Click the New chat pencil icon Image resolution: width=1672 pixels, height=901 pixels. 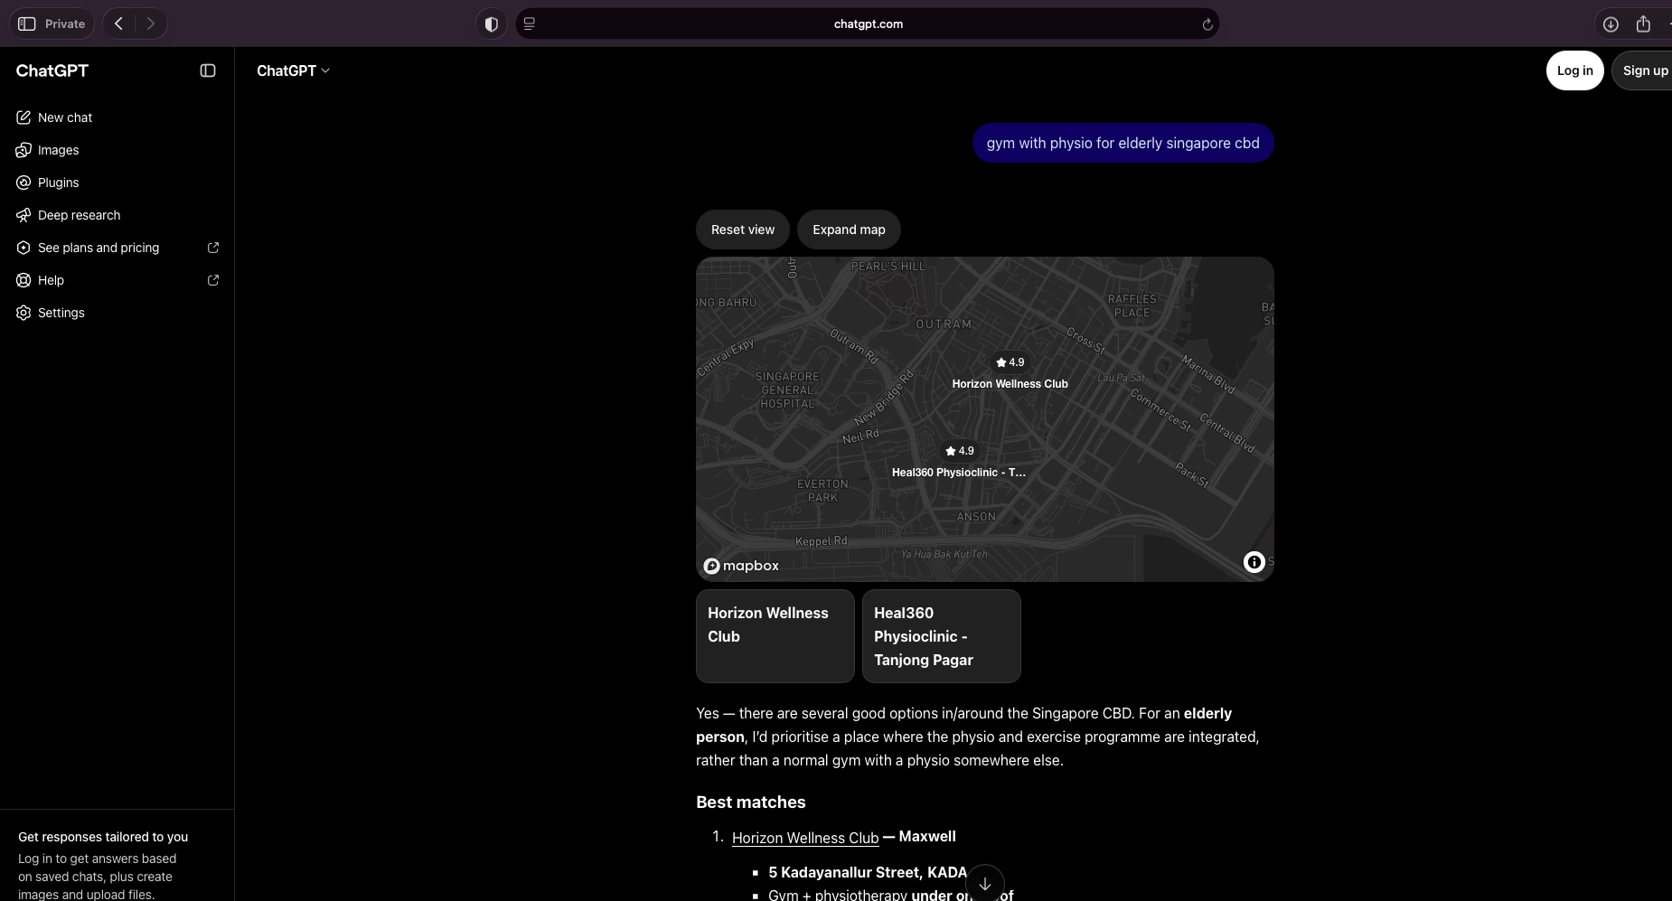(23, 117)
